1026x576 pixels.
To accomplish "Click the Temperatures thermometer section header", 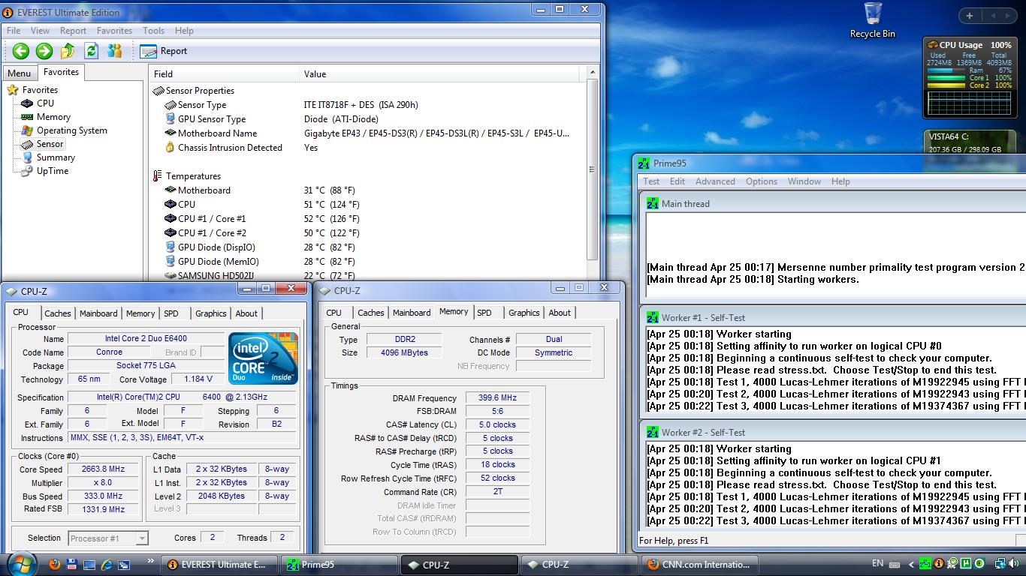I will [x=186, y=176].
